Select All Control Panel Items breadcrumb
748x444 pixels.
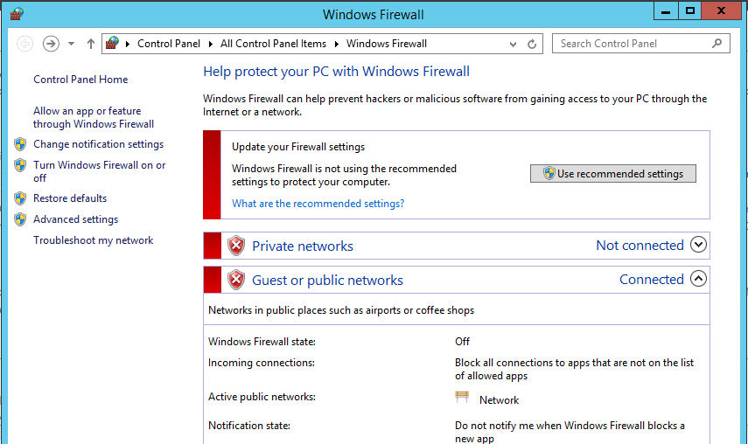coord(273,44)
